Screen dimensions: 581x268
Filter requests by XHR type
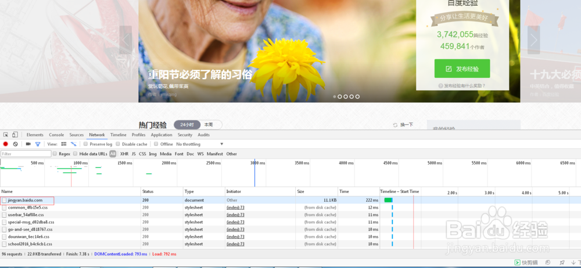pos(124,154)
